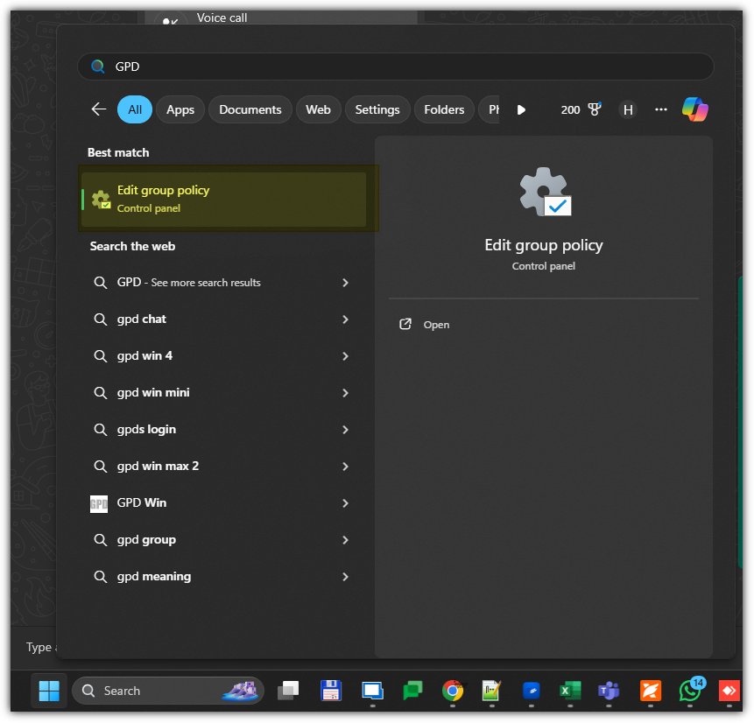This screenshot has width=754, height=723.
Task: Click the back arrow in search panel
Action: tap(99, 109)
